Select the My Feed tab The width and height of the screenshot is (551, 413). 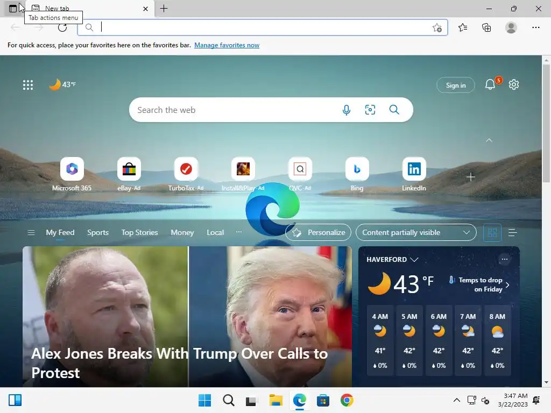(60, 232)
